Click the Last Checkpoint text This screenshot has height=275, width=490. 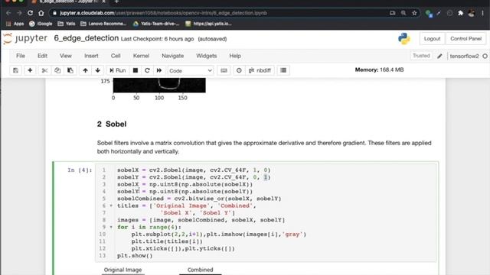[x=157, y=39]
